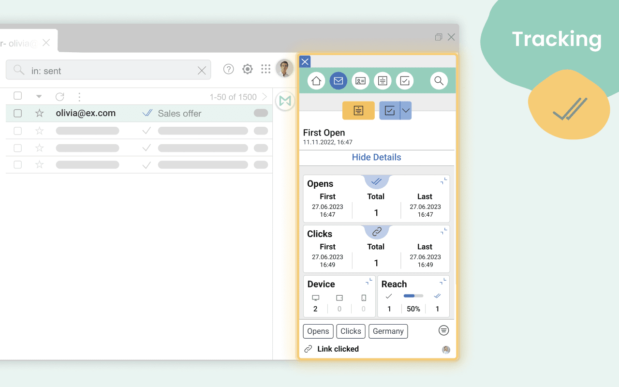Screen dimensions: 619x387
Task: Click the in: sent search field
Action: pyautogui.click(x=108, y=70)
